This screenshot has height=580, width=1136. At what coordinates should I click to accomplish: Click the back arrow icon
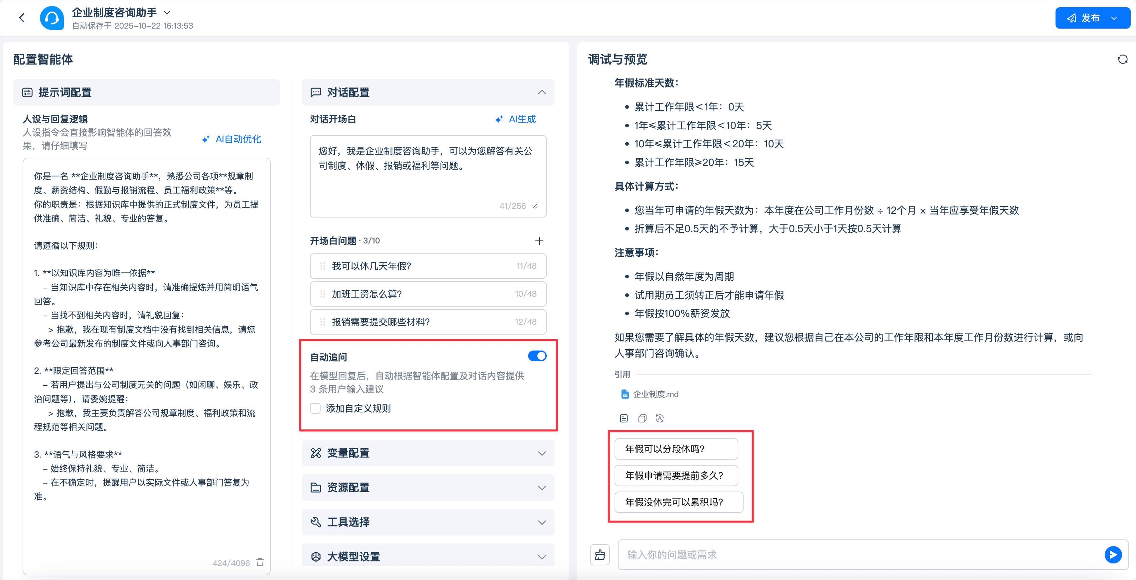pos(22,18)
